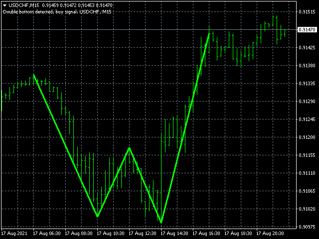This screenshot has height=239, width=319.
Task: Click the '17 Aug 08:30' time axis label
Action: (79, 234)
